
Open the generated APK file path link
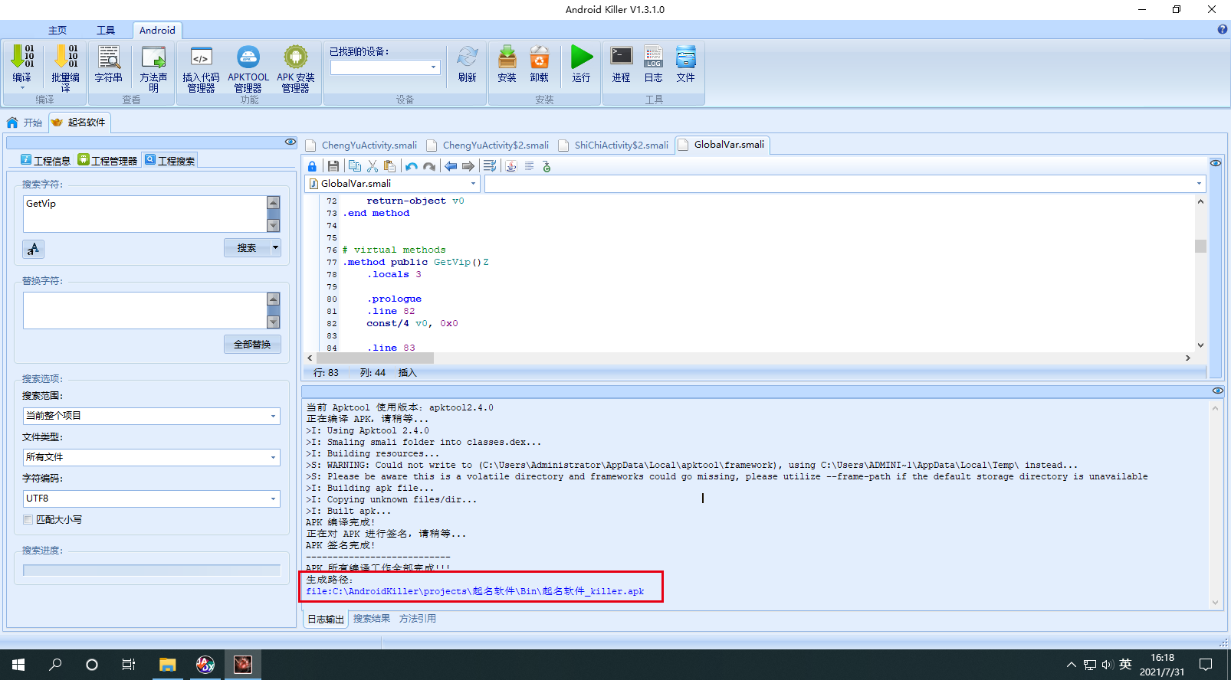pos(475,591)
